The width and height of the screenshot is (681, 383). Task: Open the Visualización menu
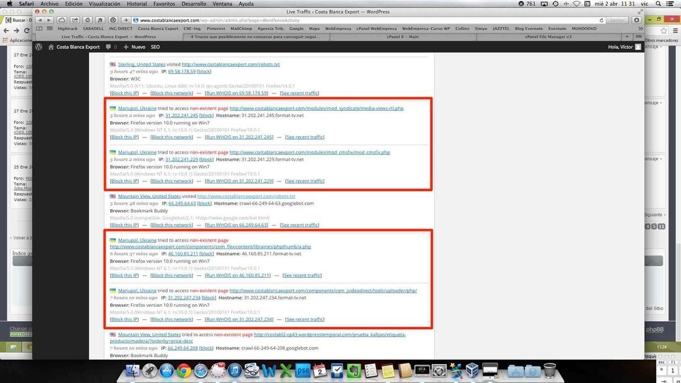point(105,4)
